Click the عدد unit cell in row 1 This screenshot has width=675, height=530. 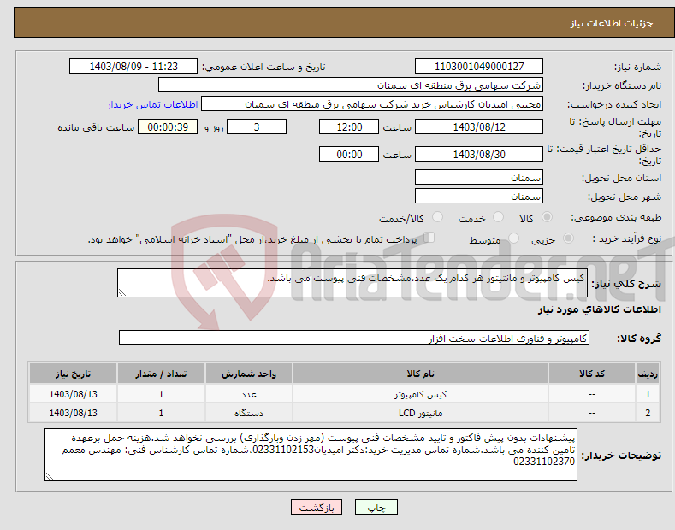[x=249, y=394]
